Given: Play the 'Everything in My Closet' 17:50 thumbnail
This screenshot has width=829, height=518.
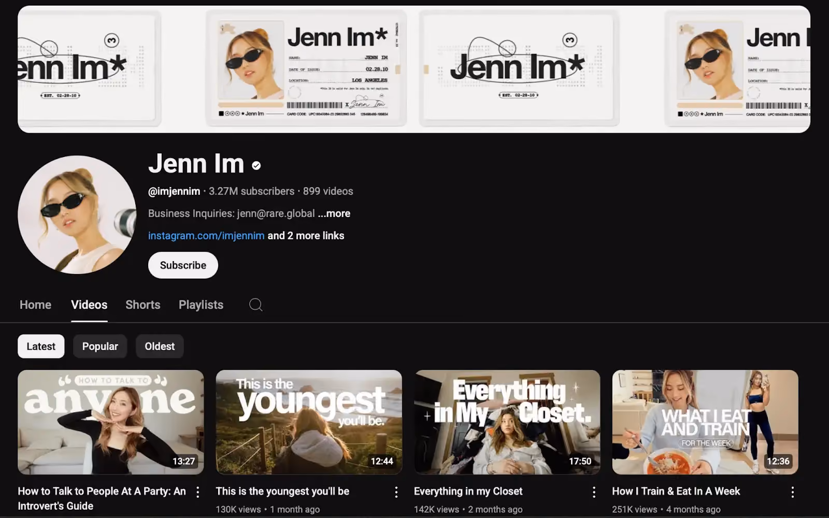Looking at the screenshot, I should pos(507,422).
